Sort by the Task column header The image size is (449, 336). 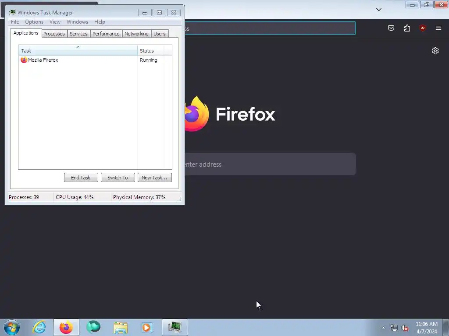coord(78,51)
